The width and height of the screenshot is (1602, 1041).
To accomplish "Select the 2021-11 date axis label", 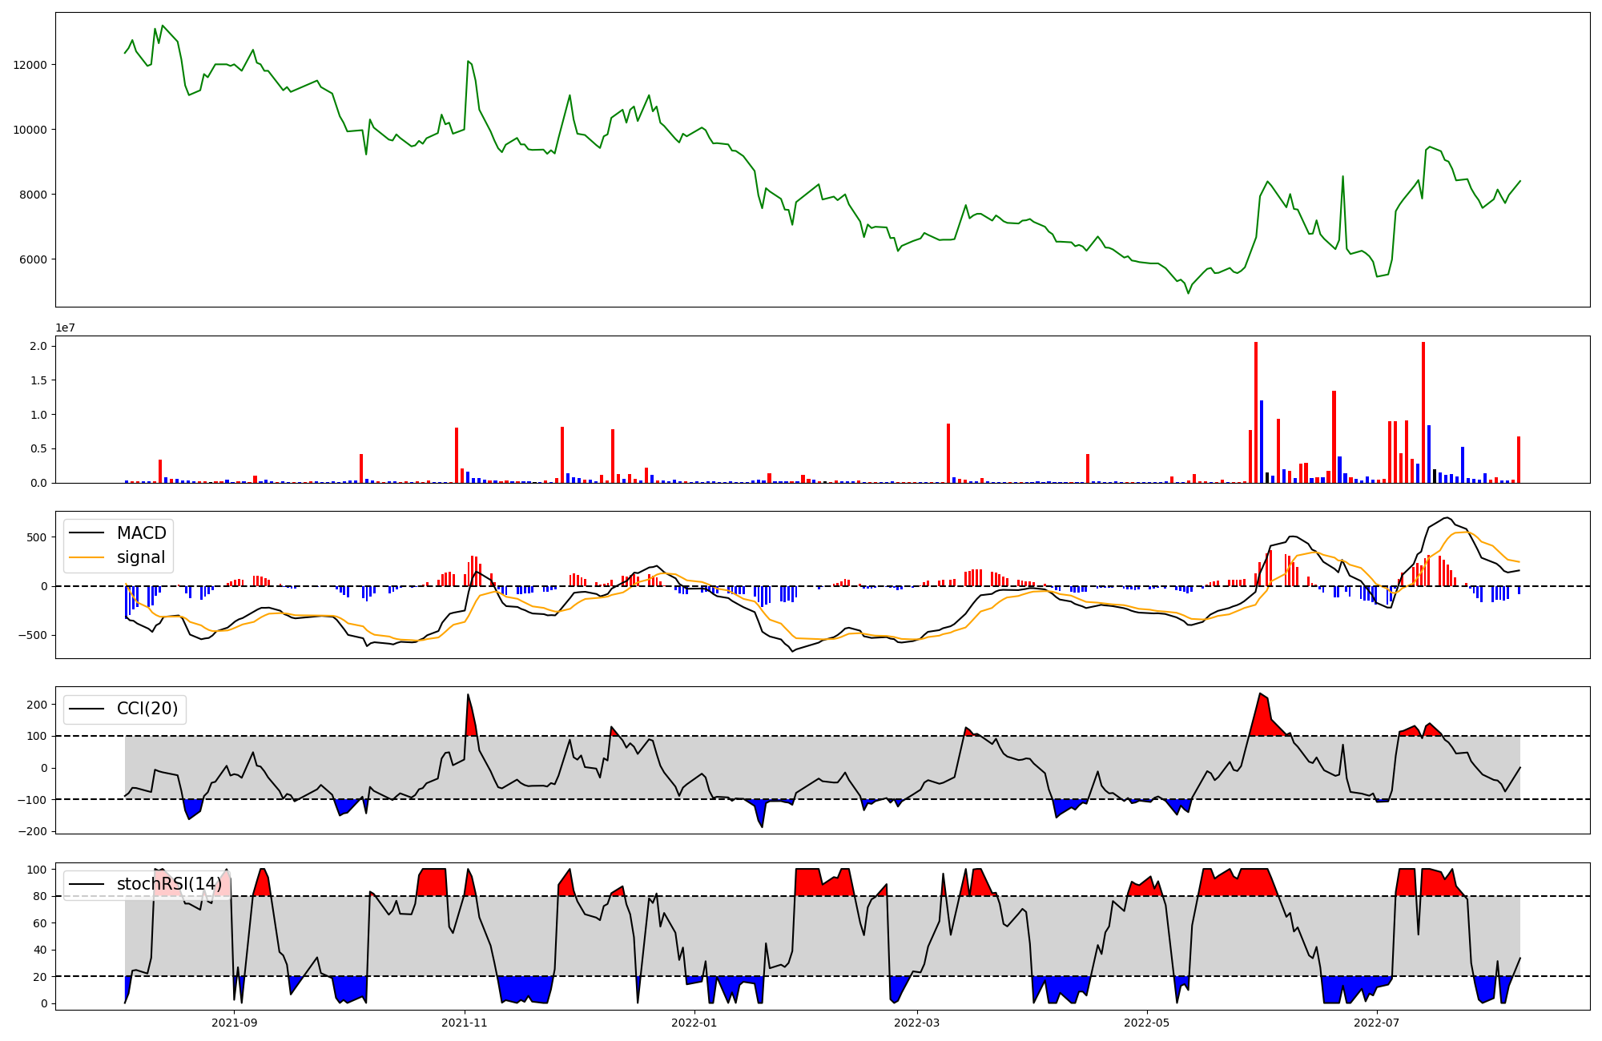I will coord(465,1023).
